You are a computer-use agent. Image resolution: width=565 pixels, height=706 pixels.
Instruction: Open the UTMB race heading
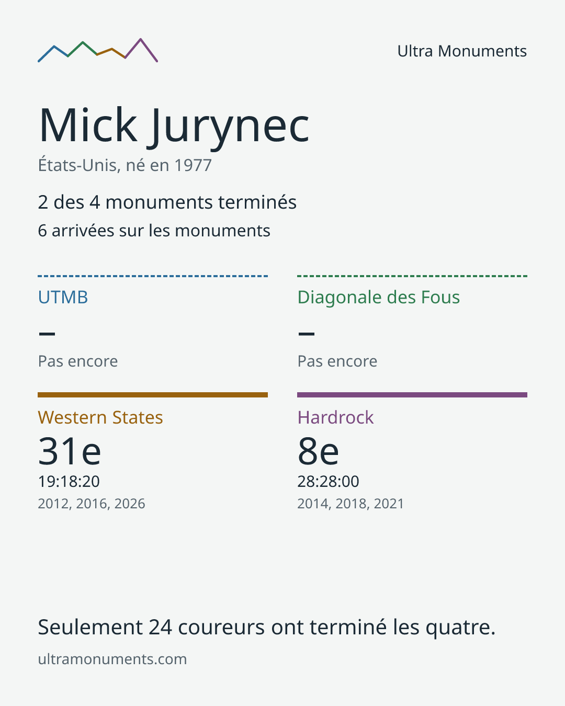coord(63,297)
